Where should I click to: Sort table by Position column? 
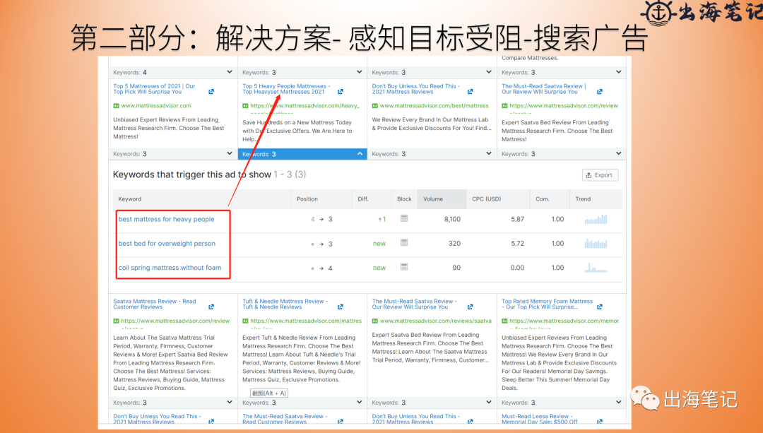307,199
